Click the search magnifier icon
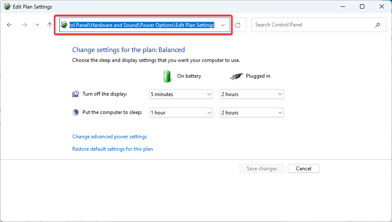392x222 pixels. [x=377, y=25]
